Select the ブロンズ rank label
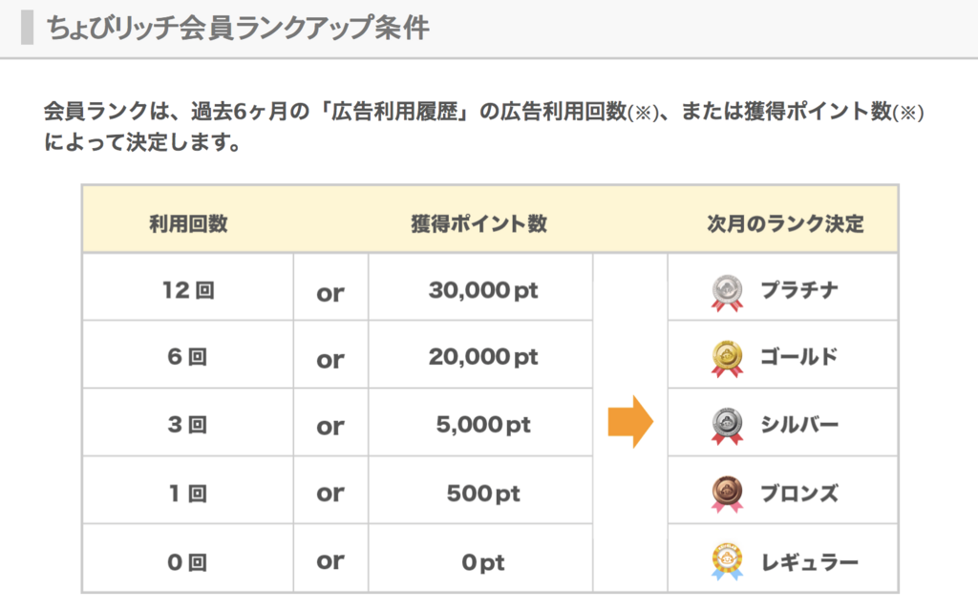This screenshot has width=978, height=610. (799, 494)
